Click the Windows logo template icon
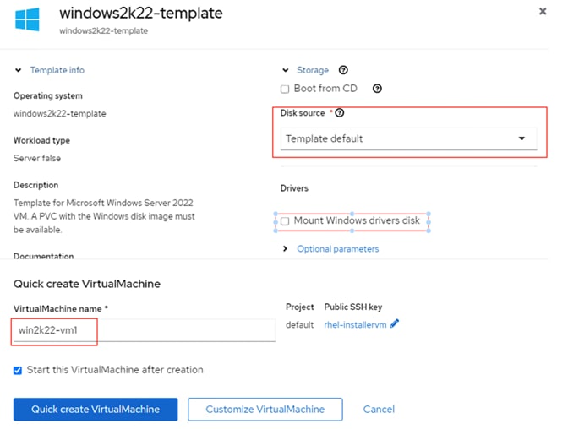The width and height of the screenshot is (568, 429). (27, 20)
